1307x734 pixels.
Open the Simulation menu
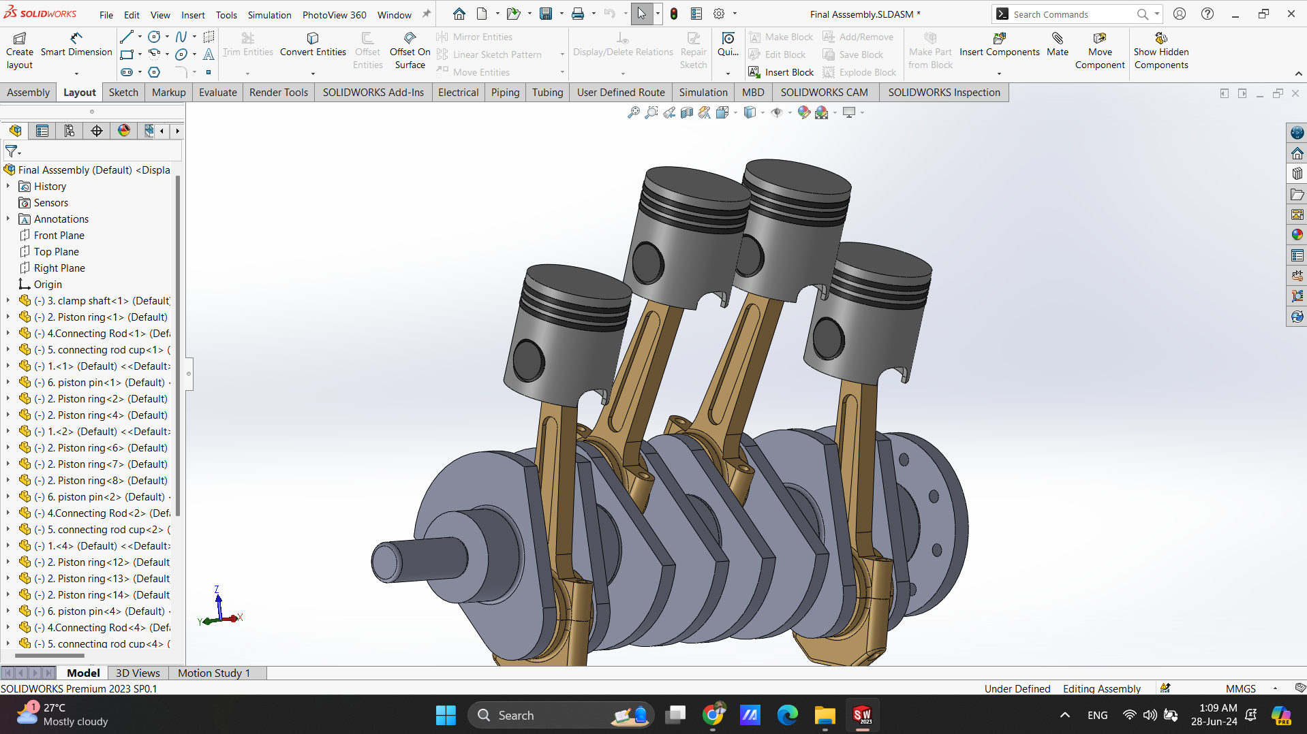point(269,14)
